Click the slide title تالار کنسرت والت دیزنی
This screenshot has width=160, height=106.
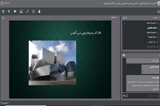tap(86, 33)
